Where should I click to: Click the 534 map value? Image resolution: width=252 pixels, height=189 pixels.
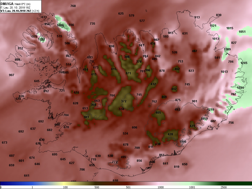click(125, 134)
